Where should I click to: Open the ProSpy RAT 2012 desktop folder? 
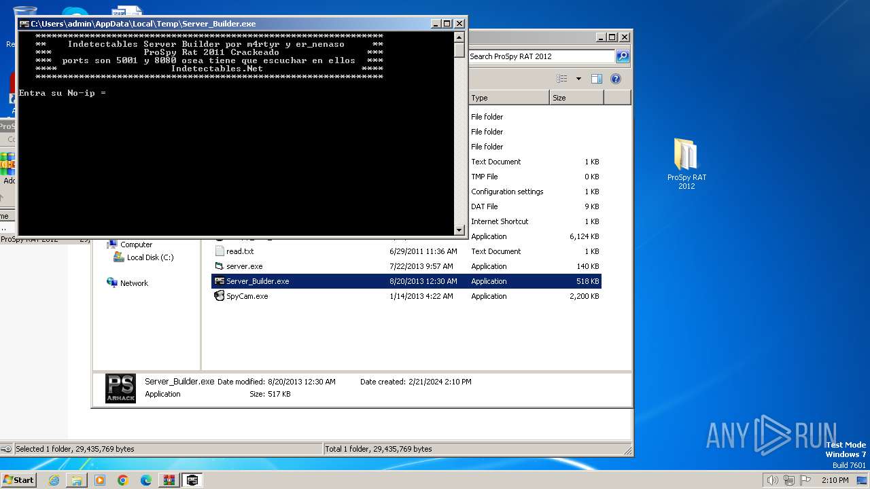(686, 163)
